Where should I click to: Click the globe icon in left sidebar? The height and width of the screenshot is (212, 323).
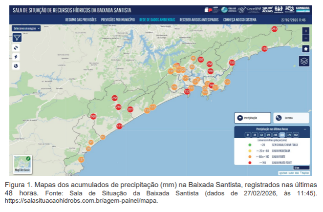point(17,66)
